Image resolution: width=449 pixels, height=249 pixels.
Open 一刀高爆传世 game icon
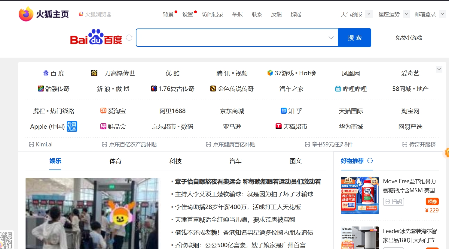pos(94,73)
